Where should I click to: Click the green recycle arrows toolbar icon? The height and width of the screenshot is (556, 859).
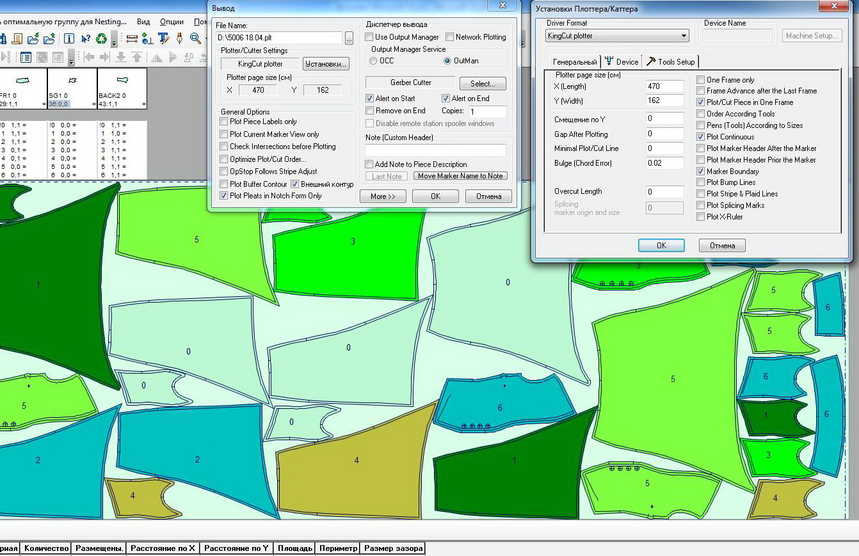(x=101, y=39)
